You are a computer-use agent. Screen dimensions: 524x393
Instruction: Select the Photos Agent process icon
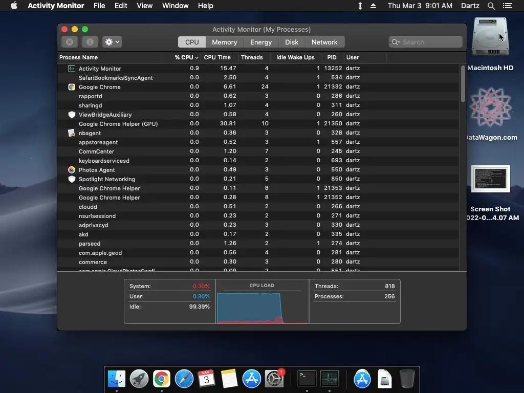pyautogui.click(x=72, y=170)
